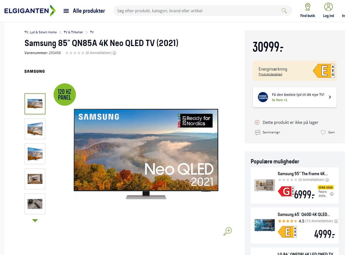Go to TV, Lyd & Smart Home breadcrumb
This screenshot has width=345, height=255.
(41, 32)
